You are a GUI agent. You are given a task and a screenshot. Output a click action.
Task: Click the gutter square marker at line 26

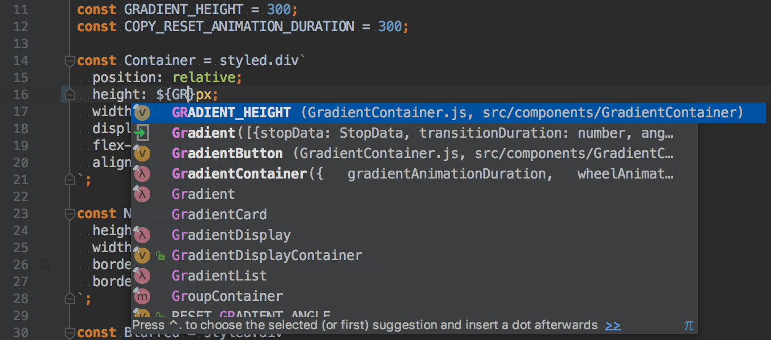(x=45, y=264)
